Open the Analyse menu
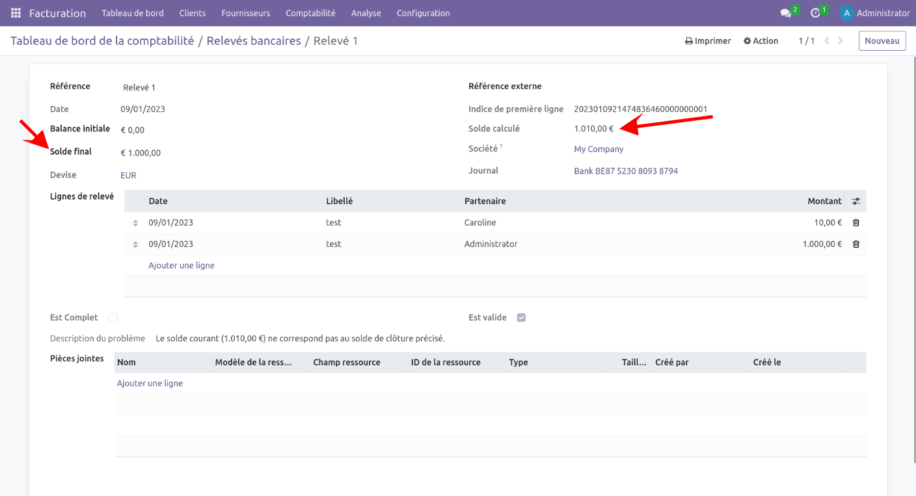 [366, 13]
